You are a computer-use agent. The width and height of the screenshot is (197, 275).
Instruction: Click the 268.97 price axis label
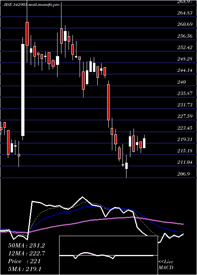click(x=184, y=2)
